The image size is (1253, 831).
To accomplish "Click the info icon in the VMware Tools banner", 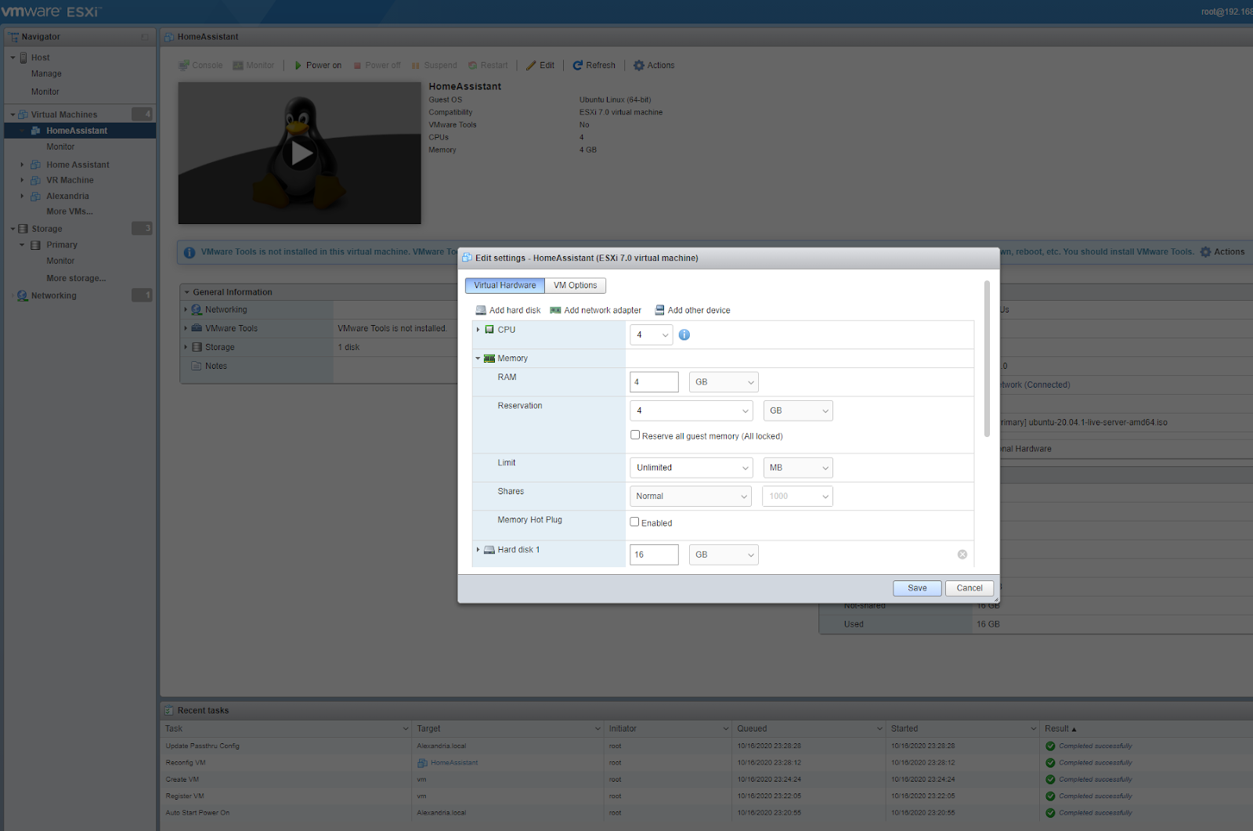I will coord(190,252).
